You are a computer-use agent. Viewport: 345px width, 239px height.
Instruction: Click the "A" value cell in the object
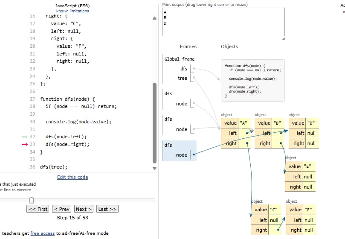(x=244, y=123)
